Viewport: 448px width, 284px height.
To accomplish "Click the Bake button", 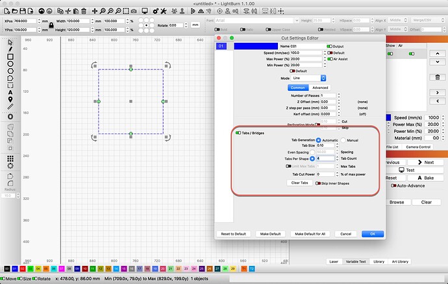I will (425, 178).
